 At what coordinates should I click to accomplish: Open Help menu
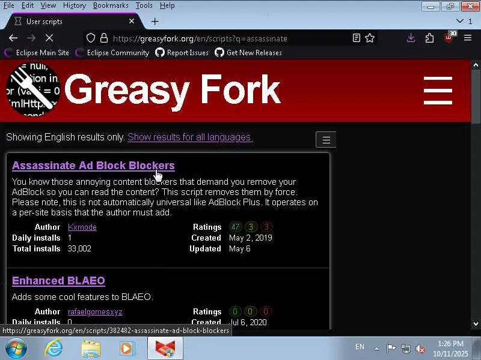167,5
